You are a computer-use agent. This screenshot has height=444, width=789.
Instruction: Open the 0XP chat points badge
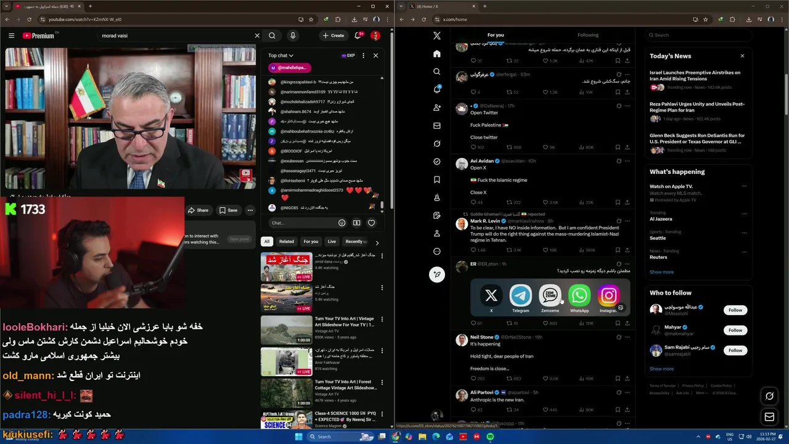[348, 55]
